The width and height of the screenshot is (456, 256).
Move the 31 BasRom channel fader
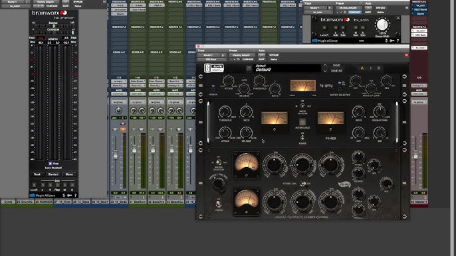(134, 150)
